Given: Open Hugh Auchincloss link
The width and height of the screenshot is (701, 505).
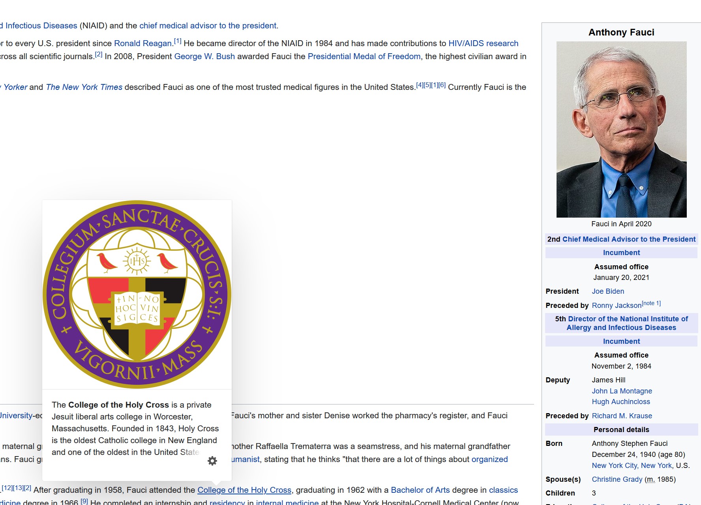Looking at the screenshot, I should [x=620, y=402].
